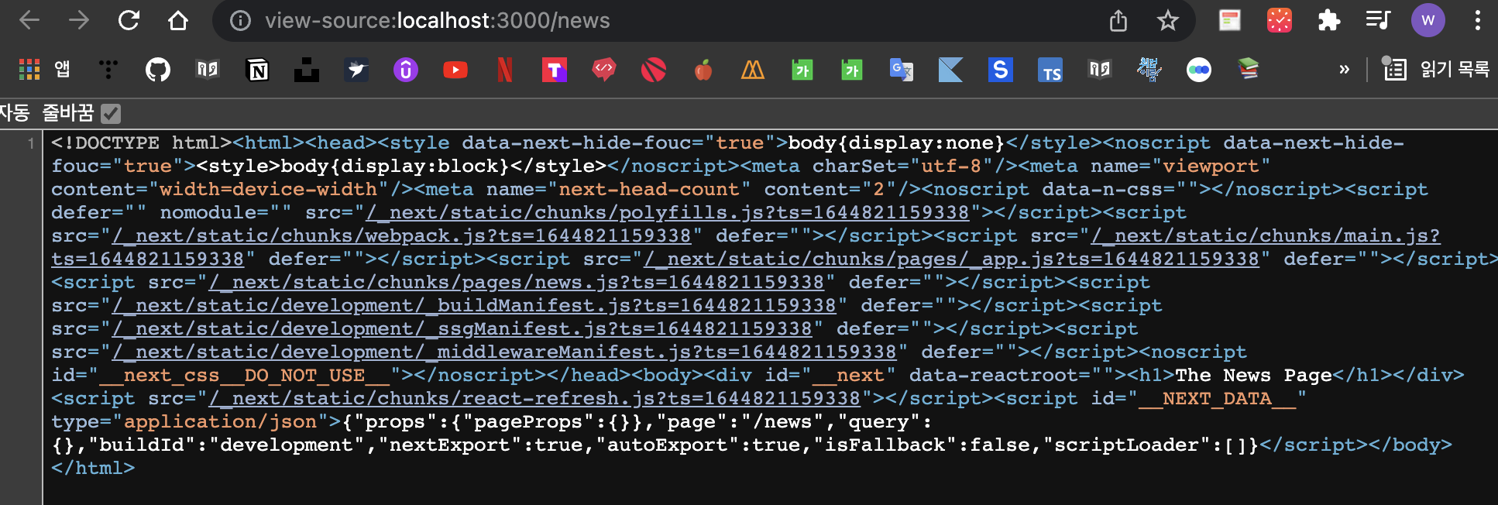1498x505 pixels.
Task: Click the source line number 1
Action: [x=31, y=143]
